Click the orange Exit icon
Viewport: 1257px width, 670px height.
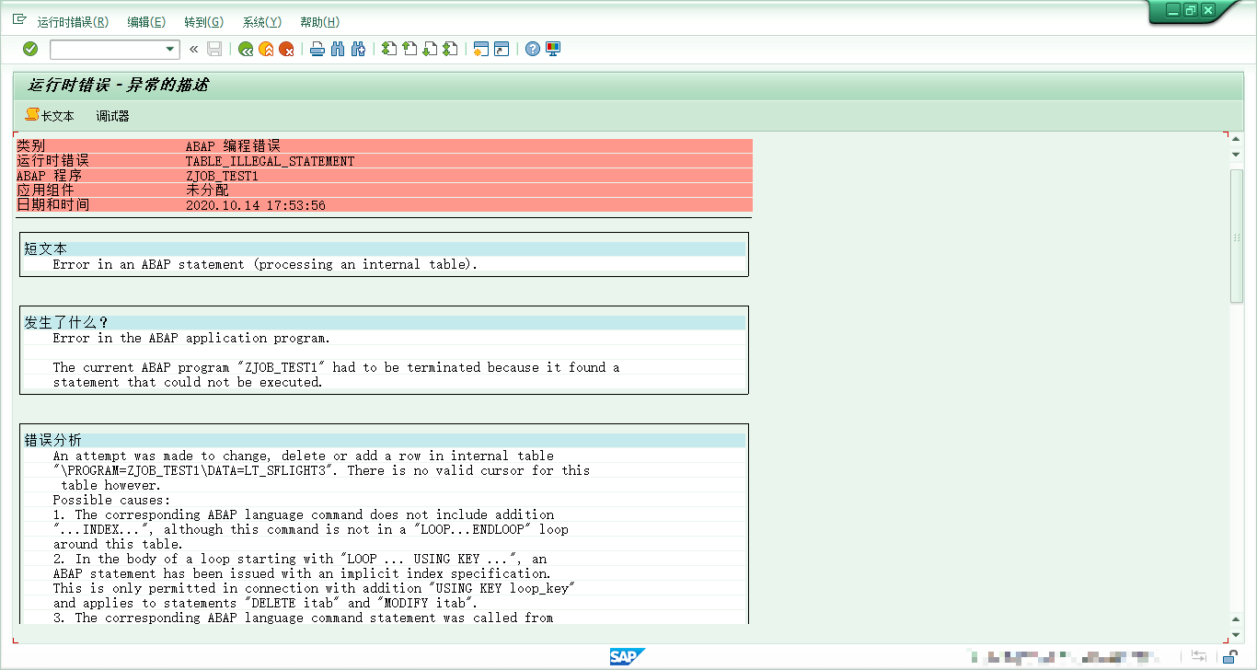point(267,49)
